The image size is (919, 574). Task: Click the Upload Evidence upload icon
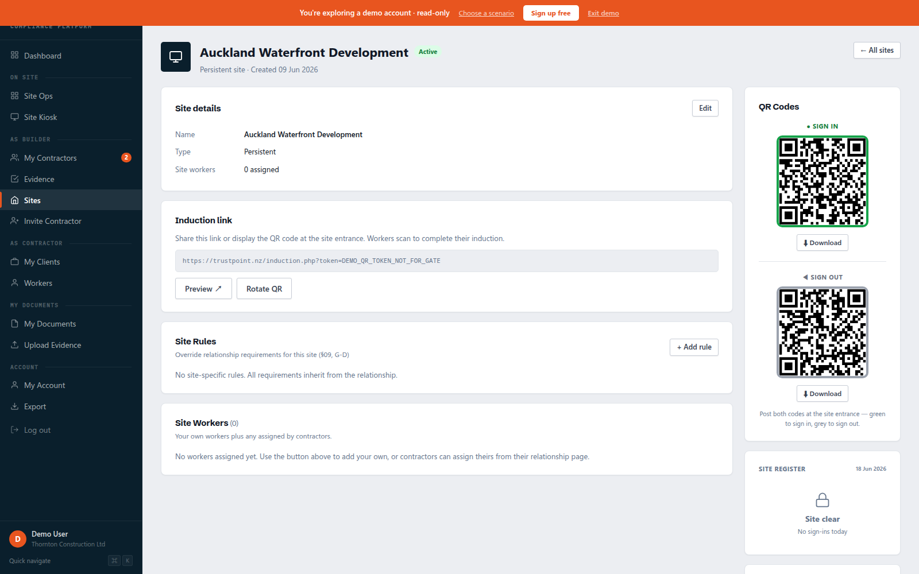point(15,344)
